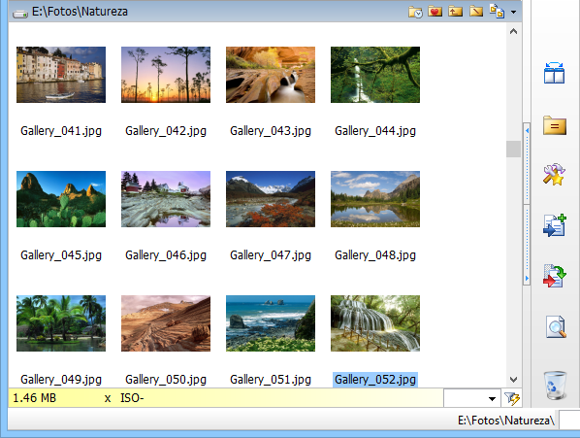
Task: Open the favorite folders heart icon
Action: [x=435, y=11]
